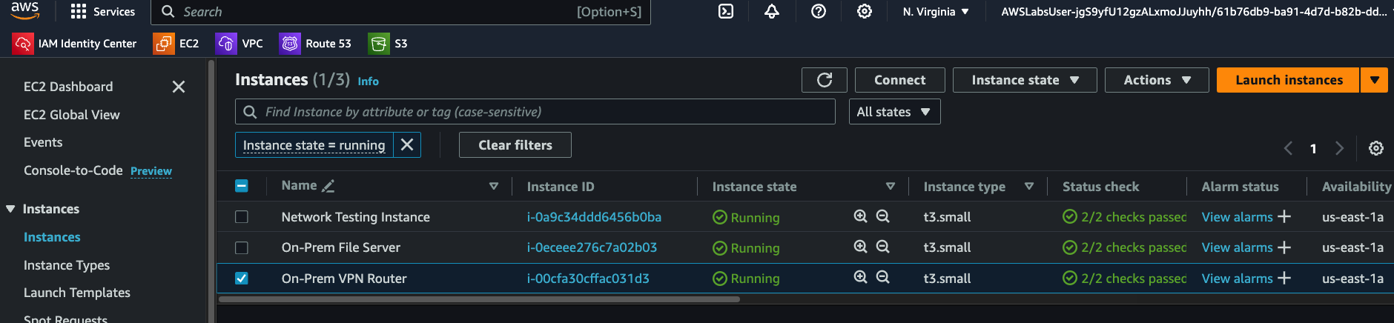Click the Launch instances button
The width and height of the screenshot is (1394, 323).
tap(1288, 80)
